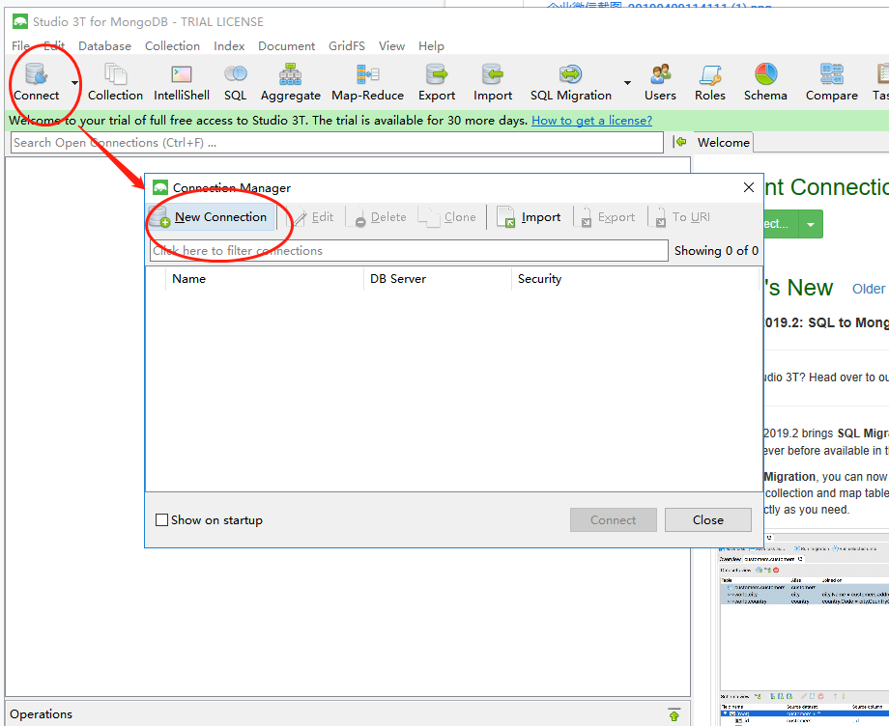Screen dimensions: 889x726
Task: Expand the Connect dropdown arrow
Action: pos(74,83)
